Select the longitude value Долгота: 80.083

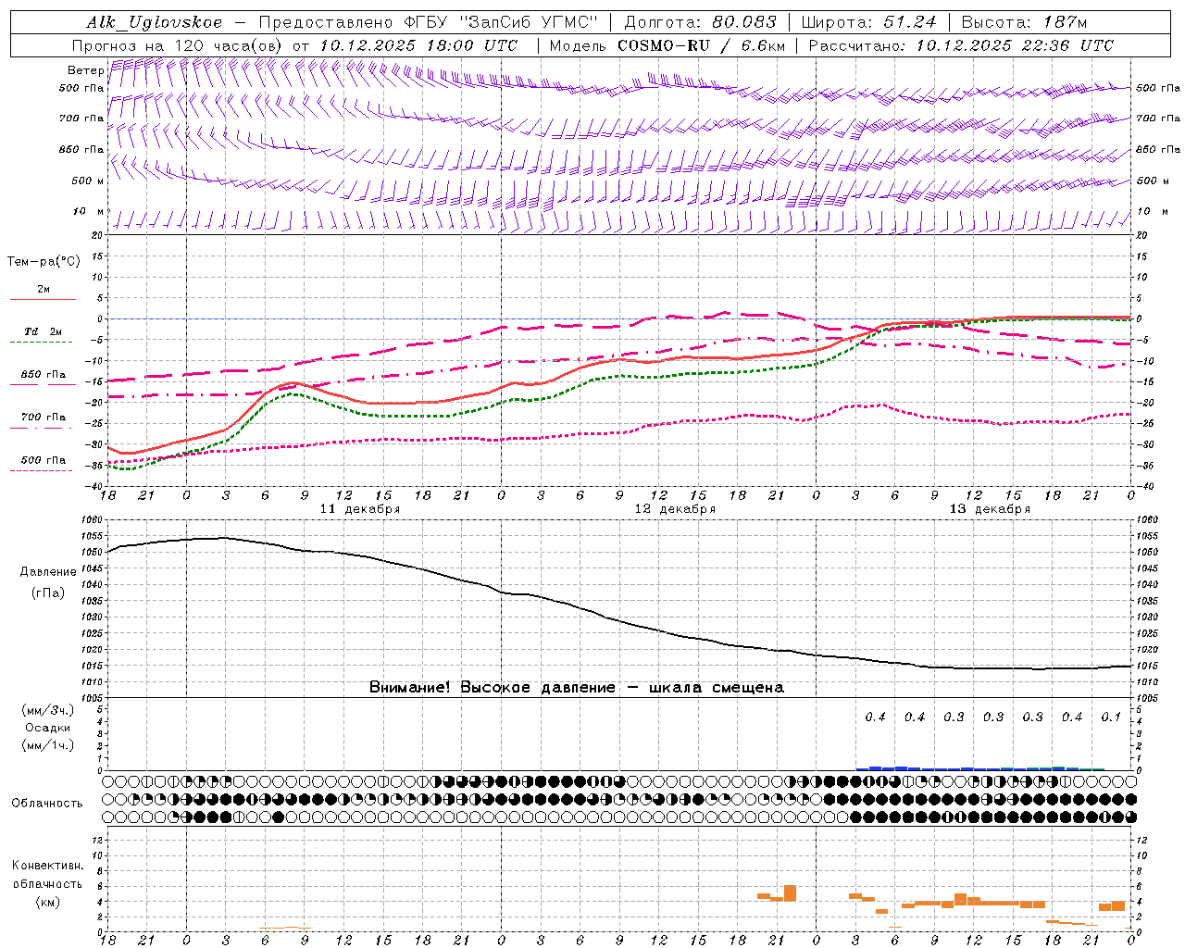[x=701, y=23]
